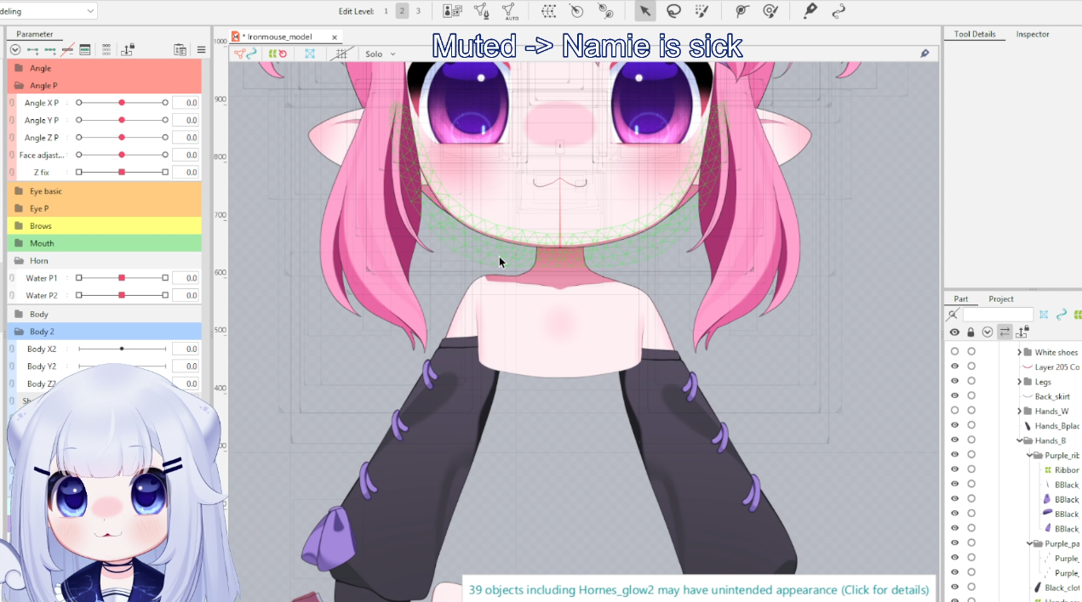Screen dimensions: 1082x602
Task: Expand the White shoes folder
Action: pos(1019,352)
